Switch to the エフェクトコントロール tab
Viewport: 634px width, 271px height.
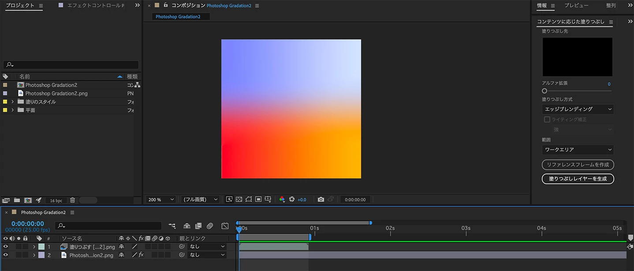point(95,5)
